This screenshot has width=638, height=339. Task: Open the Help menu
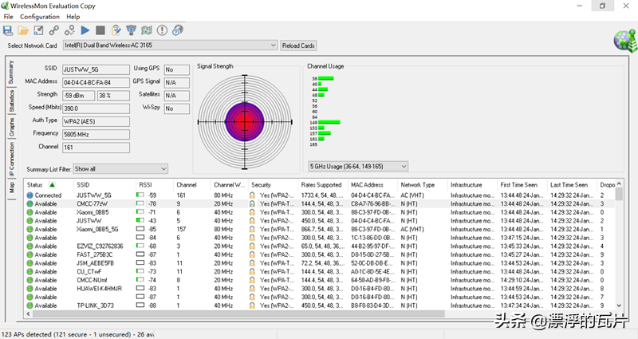tap(73, 17)
